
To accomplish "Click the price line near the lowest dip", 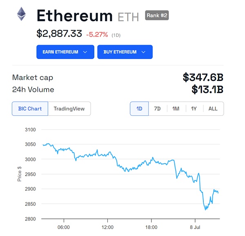I will pyautogui.click(x=206, y=209).
